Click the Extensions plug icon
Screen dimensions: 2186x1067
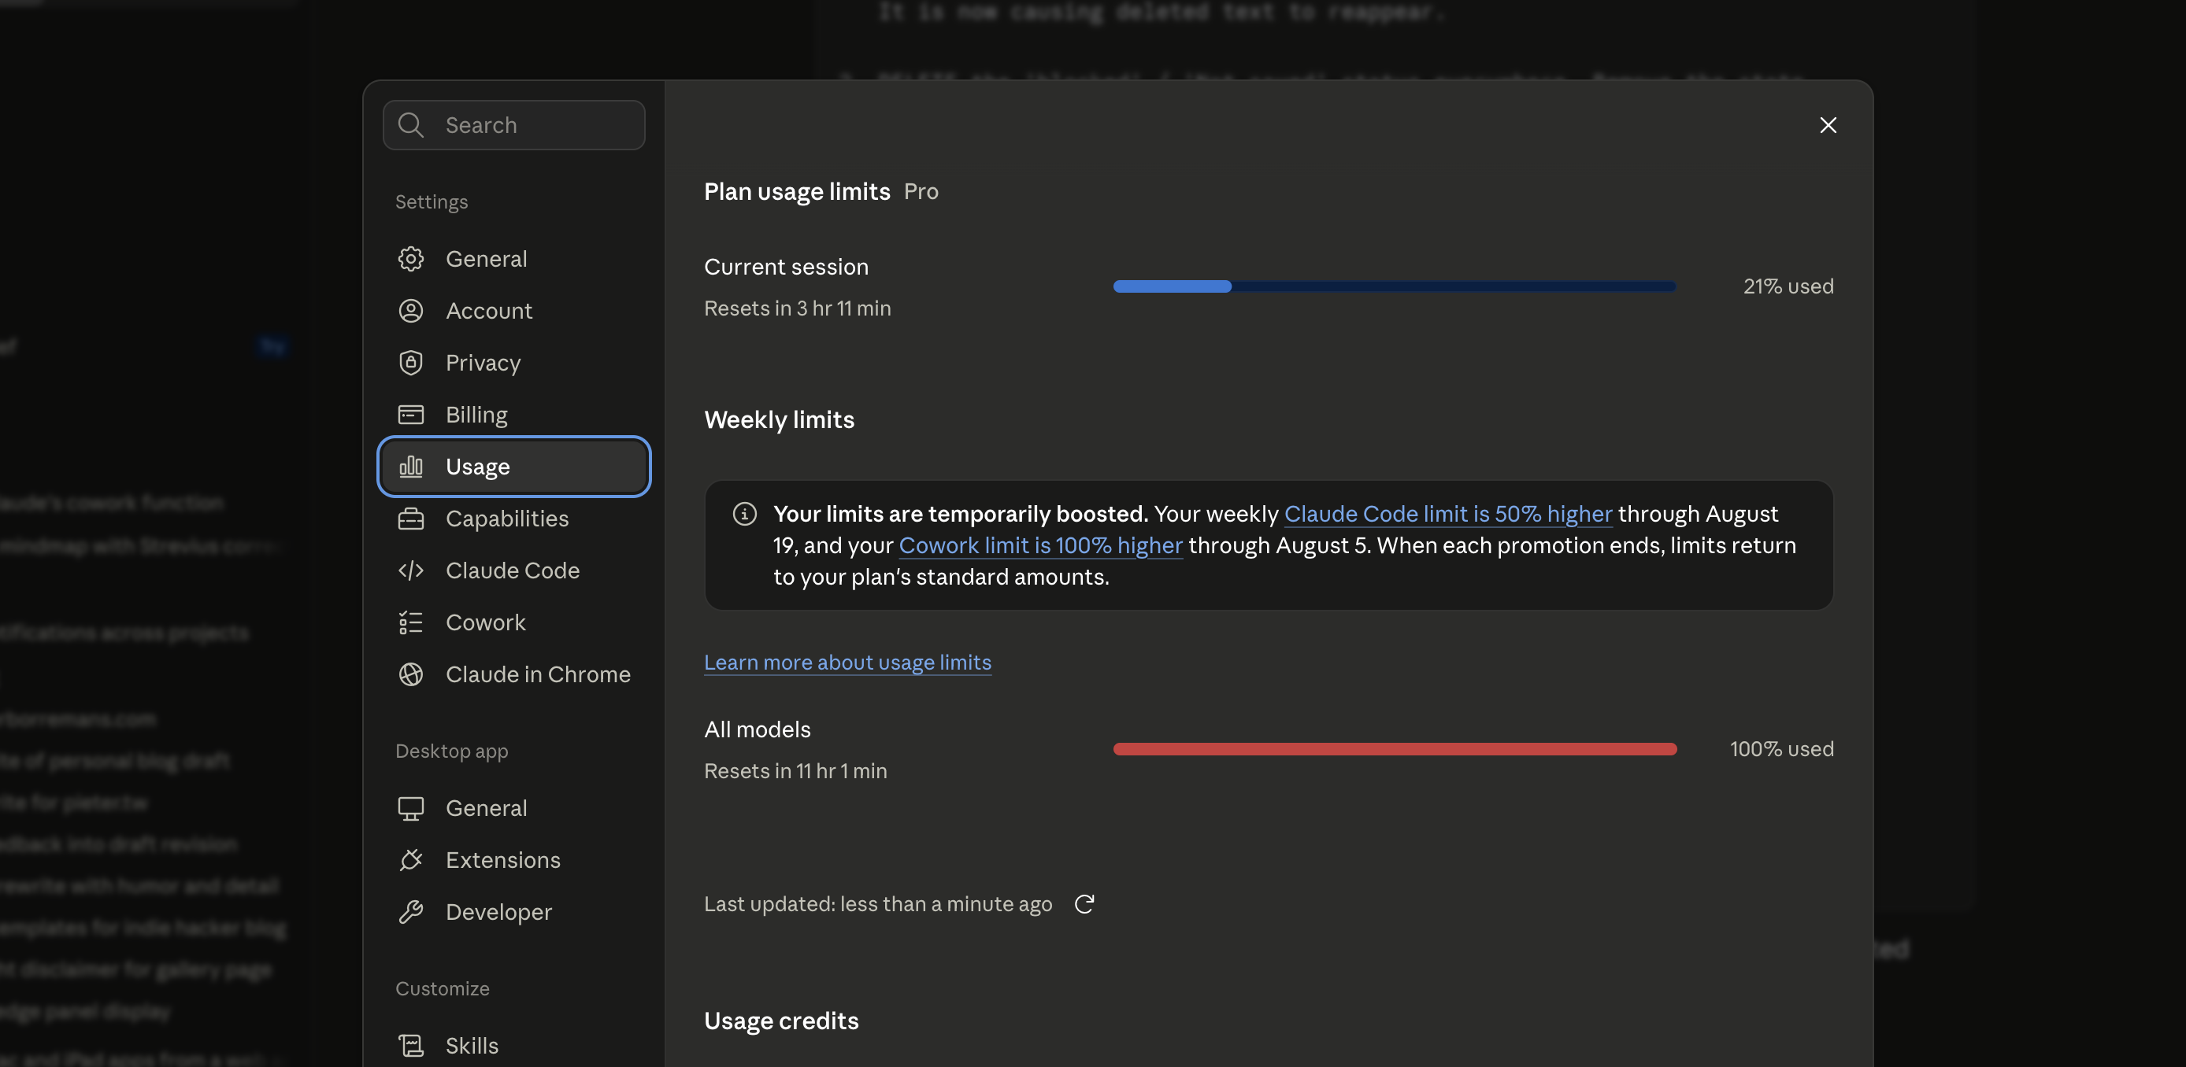tap(411, 860)
